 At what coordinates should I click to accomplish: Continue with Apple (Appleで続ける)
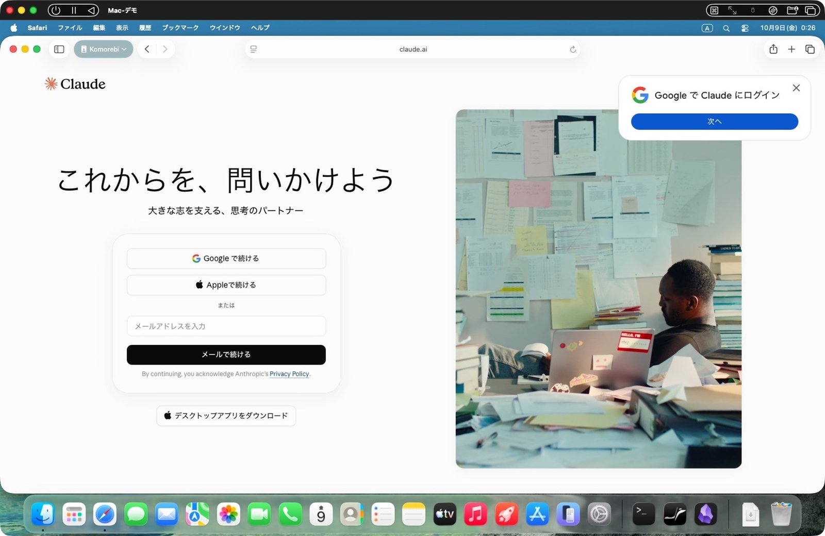tap(226, 285)
